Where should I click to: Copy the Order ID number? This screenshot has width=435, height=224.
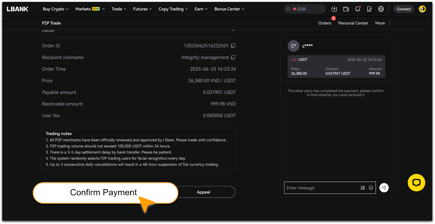[x=233, y=46]
